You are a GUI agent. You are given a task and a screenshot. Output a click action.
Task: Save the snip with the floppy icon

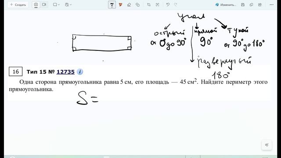point(243,5)
